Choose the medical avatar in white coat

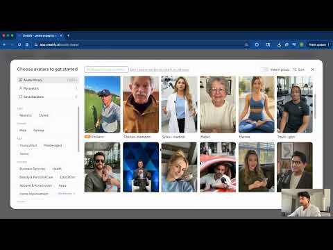point(180,104)
